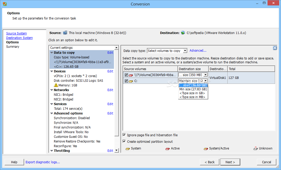
Task: Click the System/Active legend volume icon
Action: (x=206, y=149)
